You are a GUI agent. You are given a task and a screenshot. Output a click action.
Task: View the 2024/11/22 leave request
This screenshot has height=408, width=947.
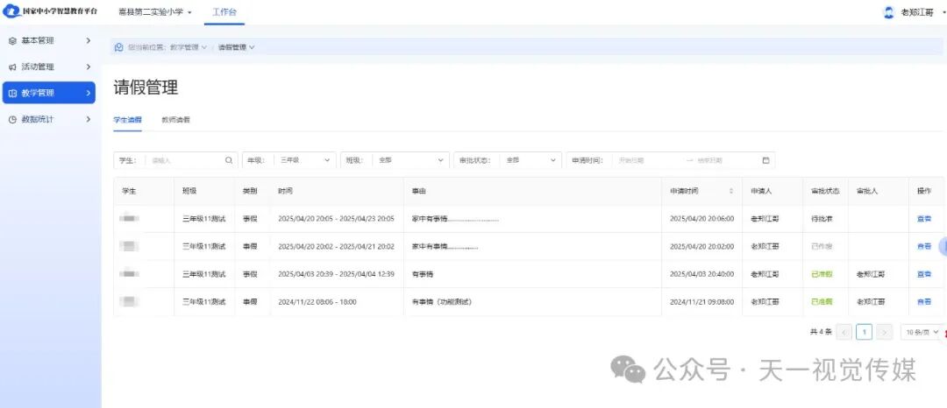(924, 301)
